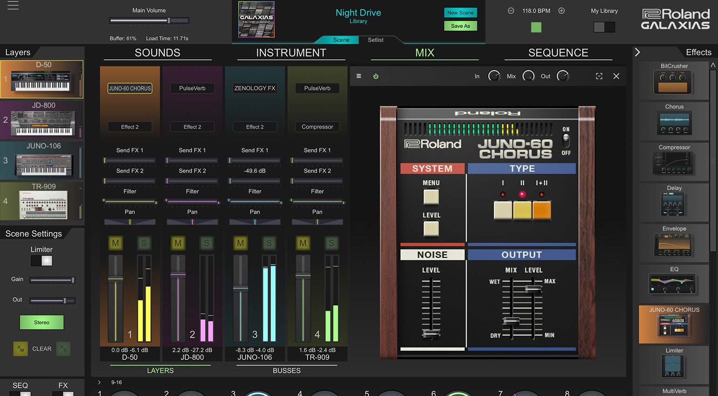This screenshot has height=396, width=718.
Task: Increase tempo with the plus BPM icon
Action: [561, 11]
